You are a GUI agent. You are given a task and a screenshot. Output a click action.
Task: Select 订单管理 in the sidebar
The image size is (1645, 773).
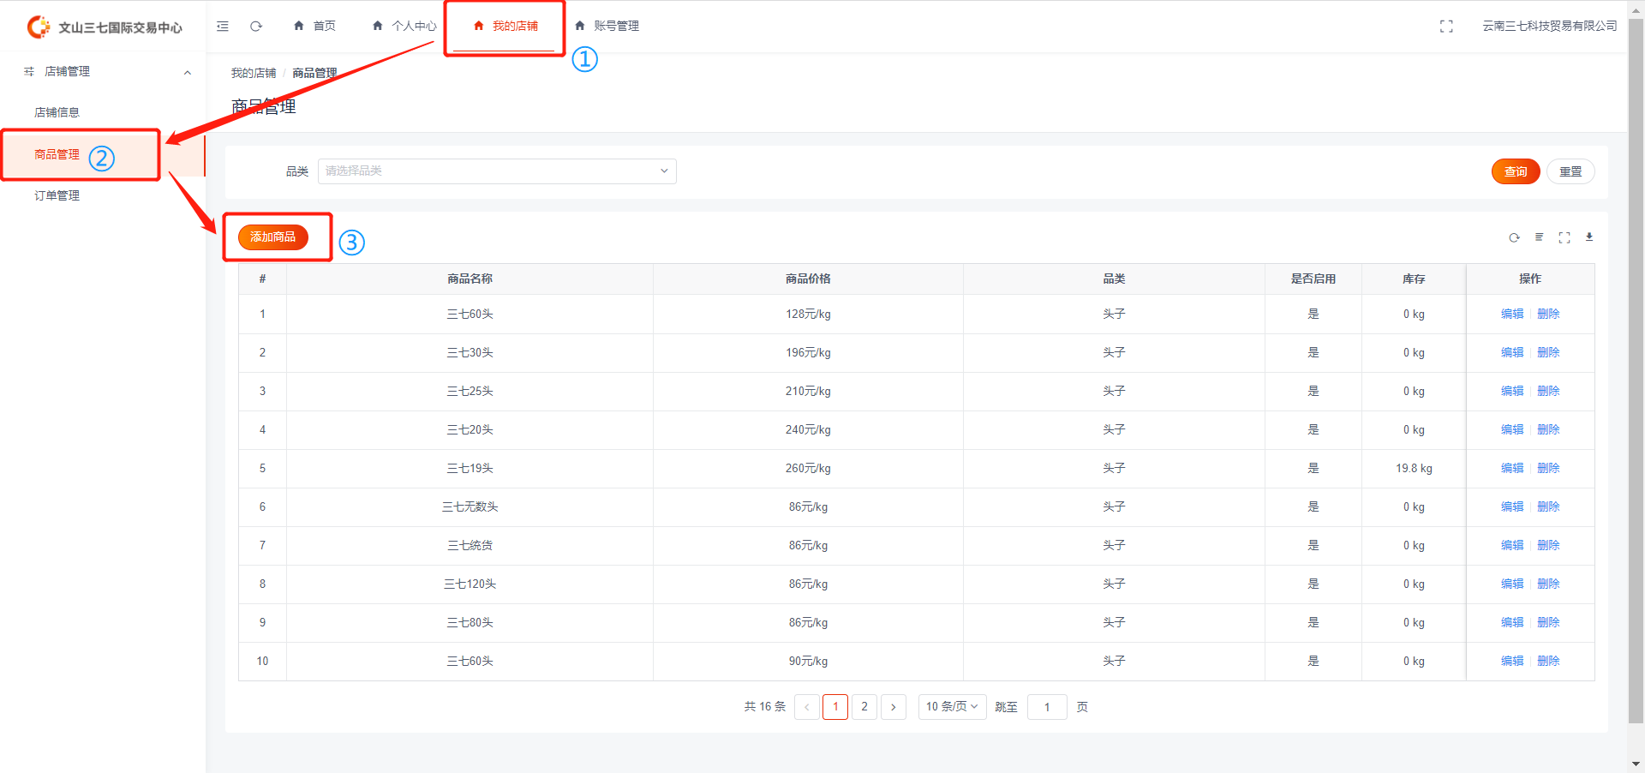tap(57, 195)
